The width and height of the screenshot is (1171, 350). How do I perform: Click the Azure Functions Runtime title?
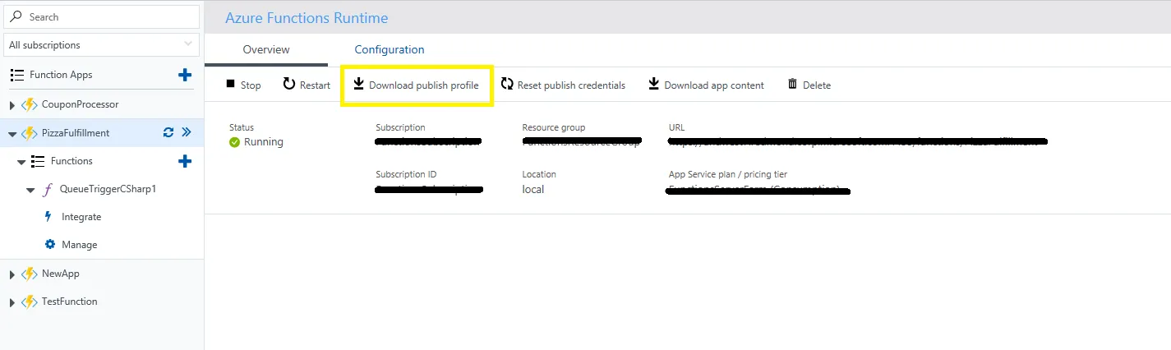(307, 18)
